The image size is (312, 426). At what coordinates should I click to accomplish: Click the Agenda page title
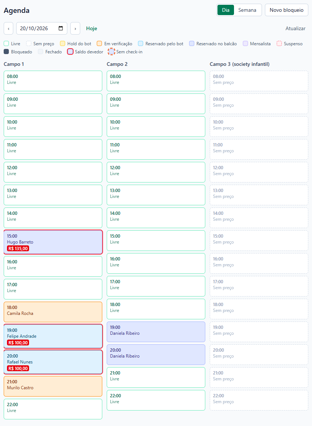pos(17,10)
